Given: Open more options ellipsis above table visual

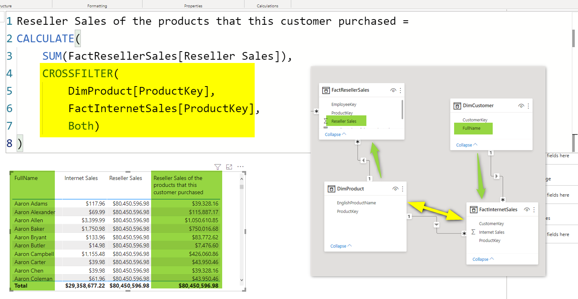Looking at the screenshot, I should tap(240, 167).
